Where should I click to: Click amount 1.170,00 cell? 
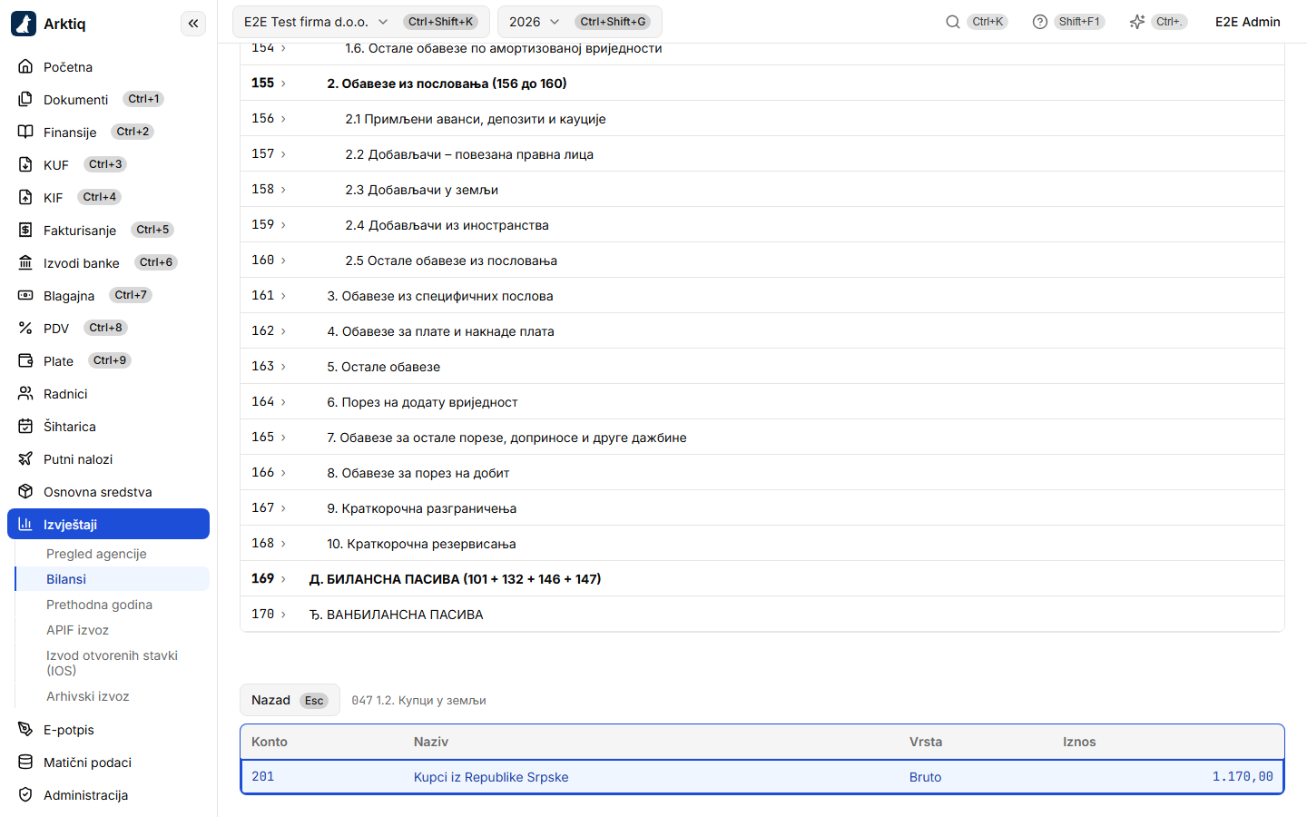pos(1243,777)
